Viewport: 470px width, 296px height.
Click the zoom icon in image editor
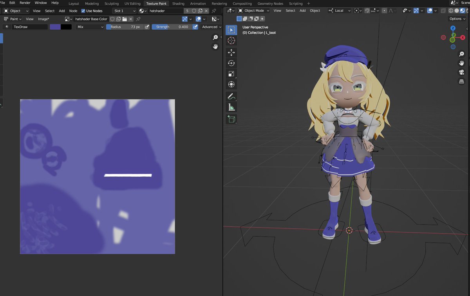(215, 38)
